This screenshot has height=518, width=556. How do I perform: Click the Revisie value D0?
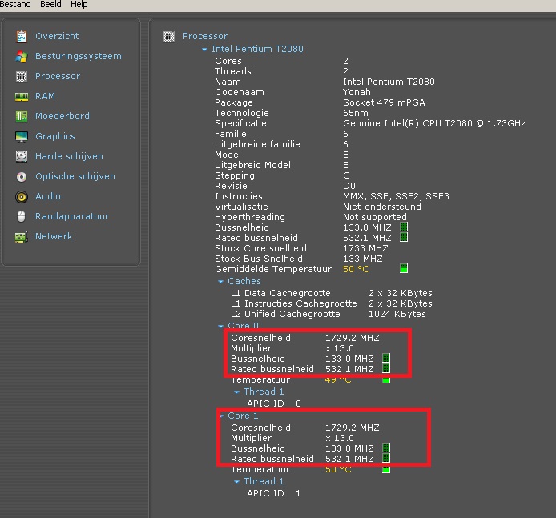pos(349,186)
